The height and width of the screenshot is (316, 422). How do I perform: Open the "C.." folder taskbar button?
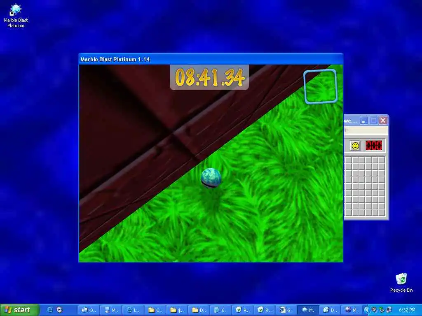[x=155, y=310]
